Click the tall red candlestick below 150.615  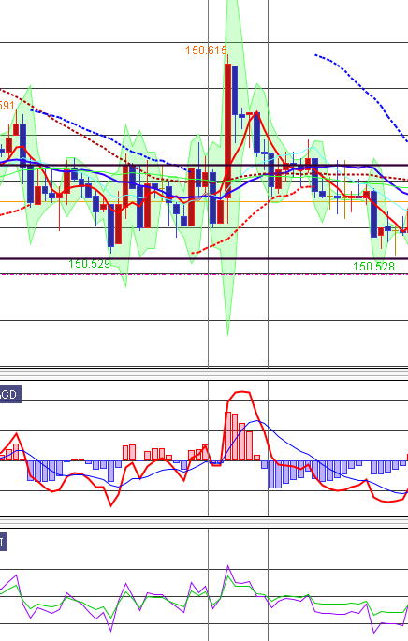click(x=227, y=131)
